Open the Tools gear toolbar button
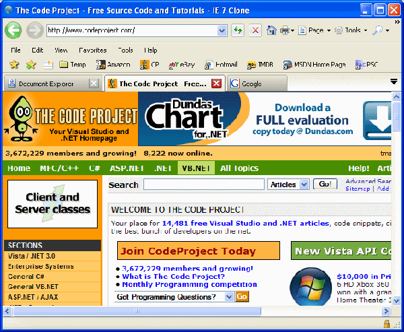 [350, 30]
